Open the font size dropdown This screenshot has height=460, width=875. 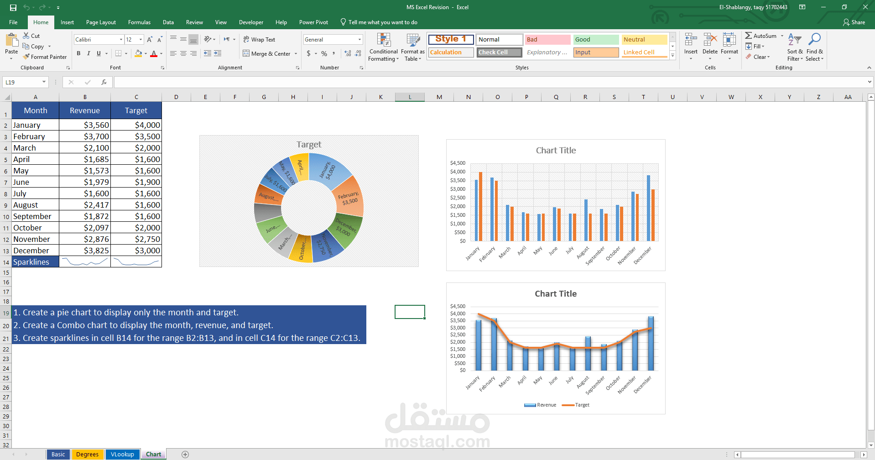coord(141,40)
